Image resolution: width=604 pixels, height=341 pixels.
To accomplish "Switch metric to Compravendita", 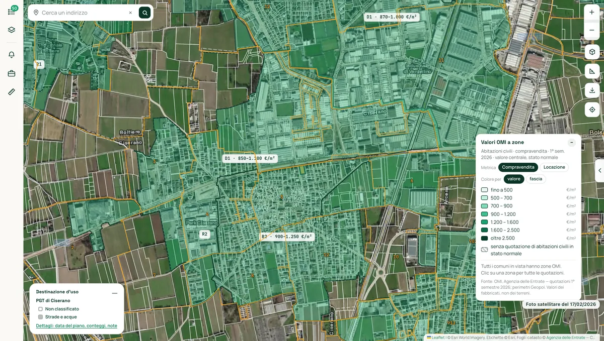I will pyautogui.click(x=518, y=167).
